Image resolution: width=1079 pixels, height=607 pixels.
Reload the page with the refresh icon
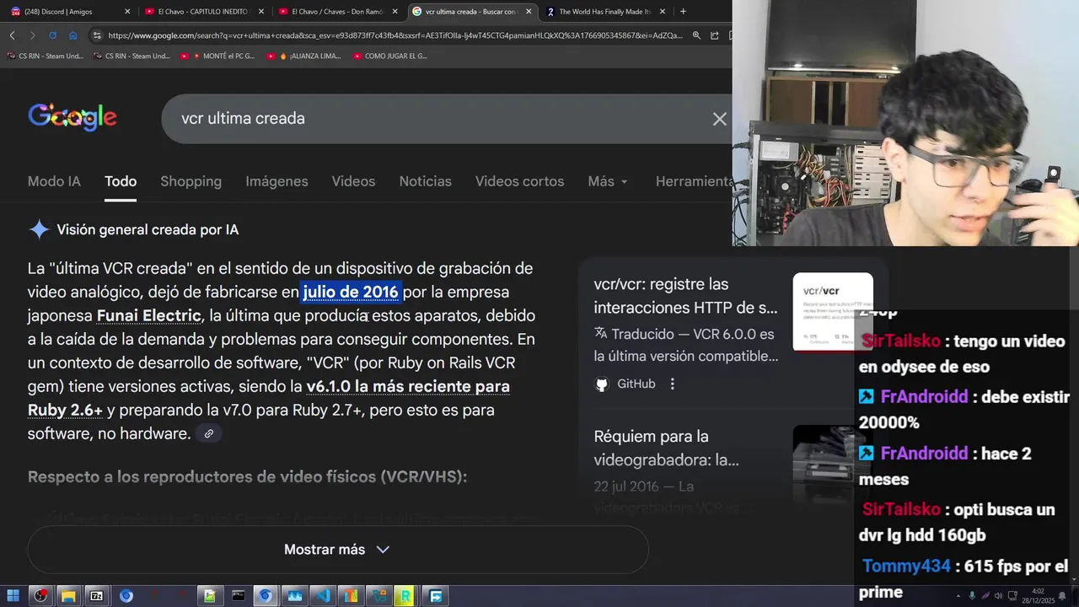pos(52,35)
